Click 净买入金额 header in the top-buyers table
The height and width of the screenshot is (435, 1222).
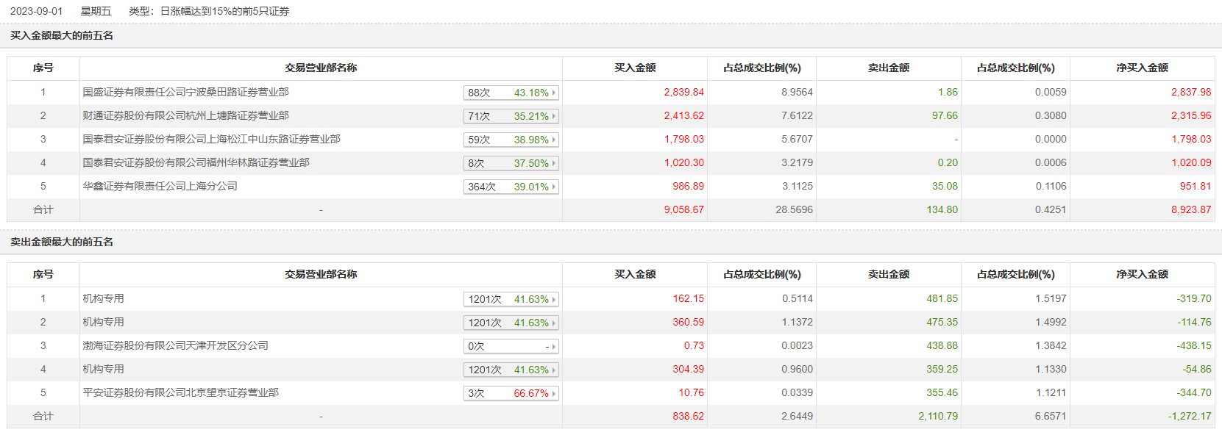click(x=1142, y=68)
